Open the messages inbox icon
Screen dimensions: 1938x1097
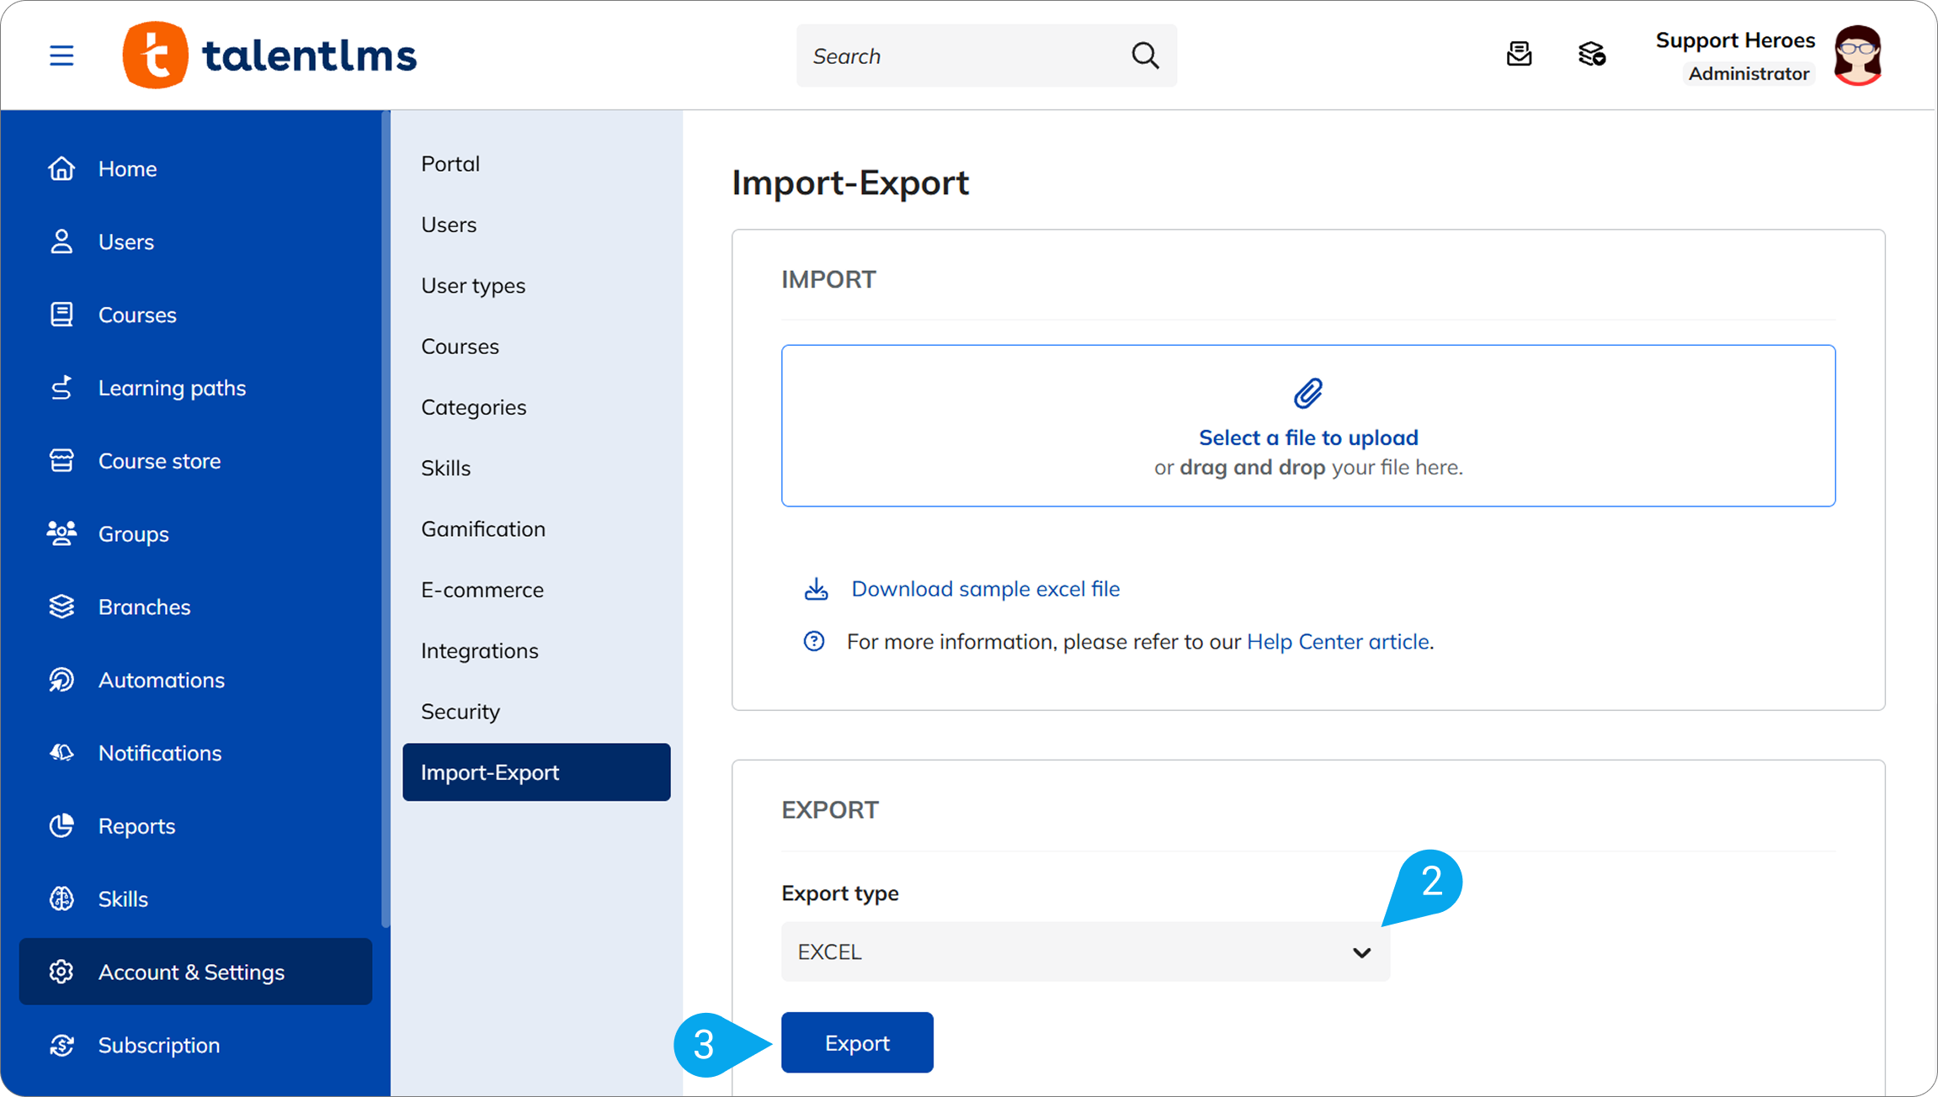[1519, 55]
